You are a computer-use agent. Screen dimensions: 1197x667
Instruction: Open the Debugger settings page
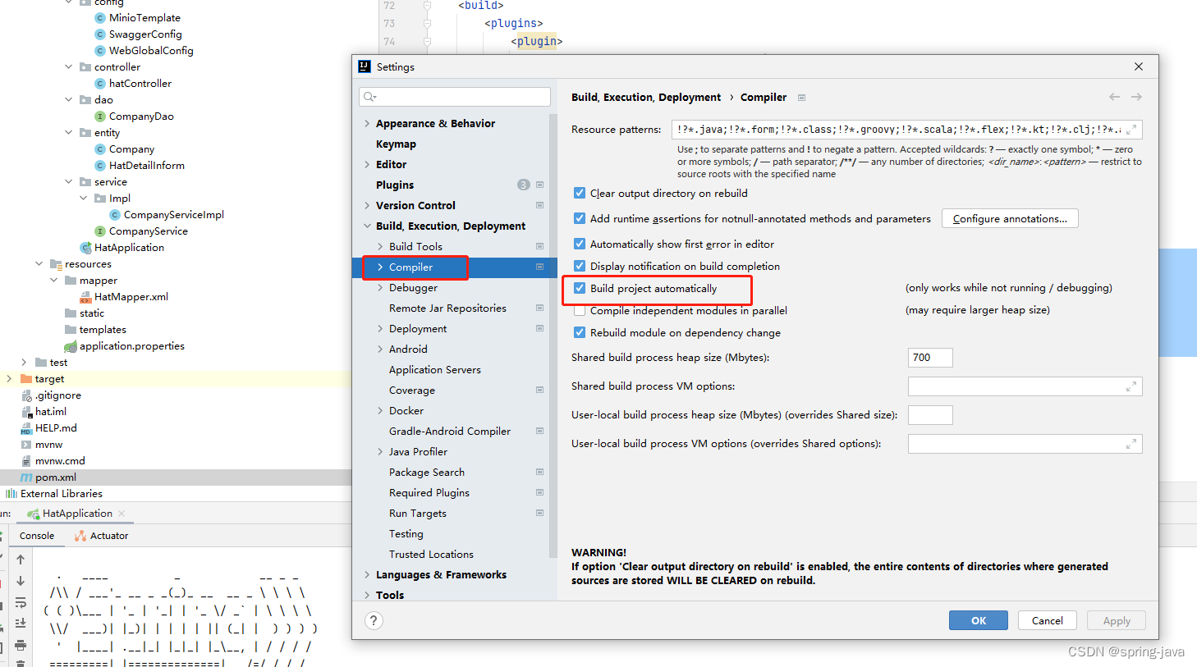pyautogui.click(x=413, y=287)
